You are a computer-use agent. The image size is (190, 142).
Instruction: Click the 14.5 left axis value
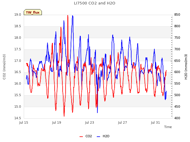point(18,118)
